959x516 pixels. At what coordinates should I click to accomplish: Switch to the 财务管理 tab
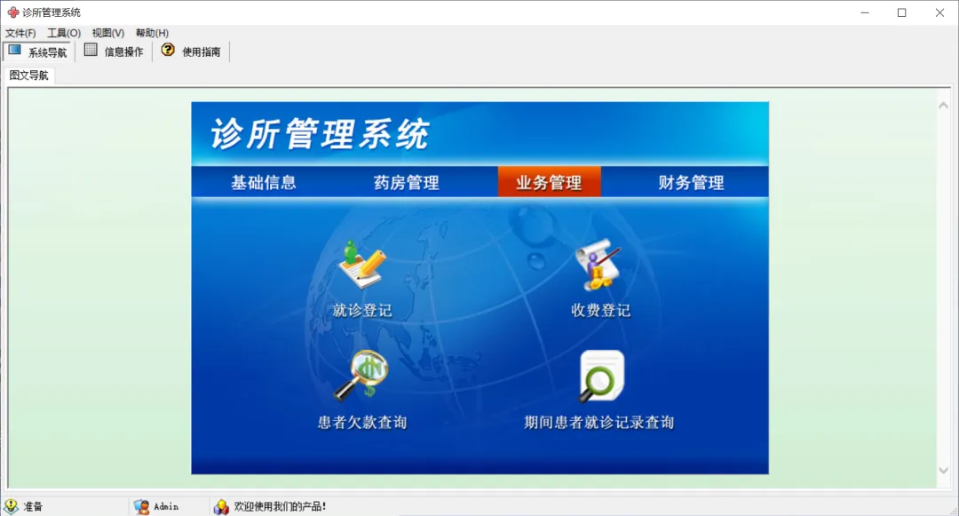coord(691,182)
